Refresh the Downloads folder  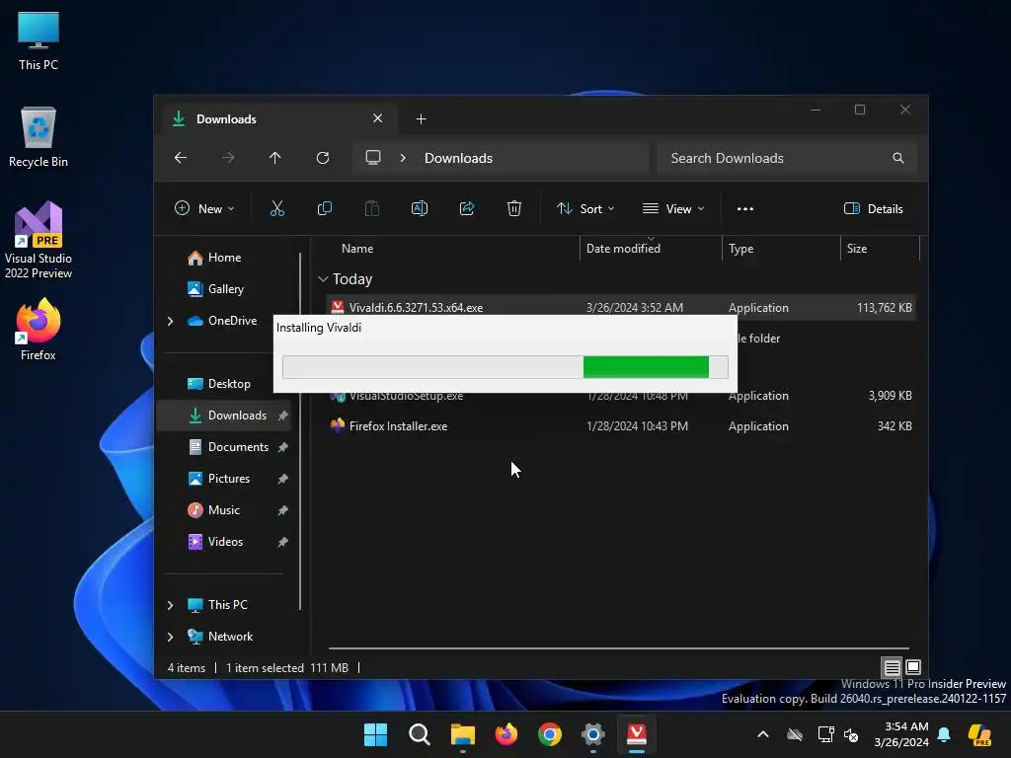click(x=323, y=158)
